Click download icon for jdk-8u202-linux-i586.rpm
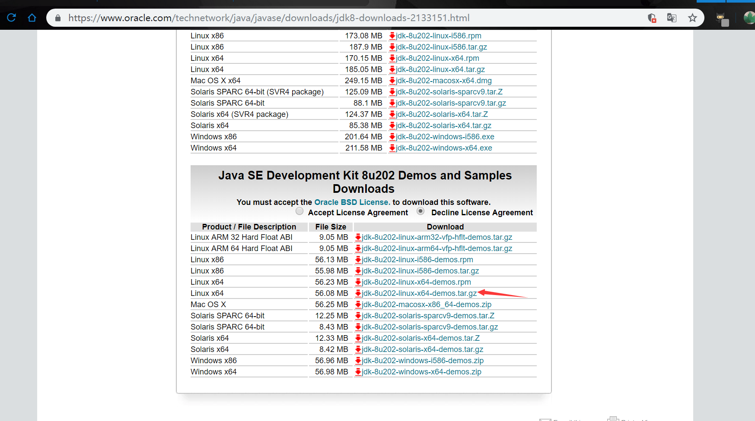755x421 pixels. click(392, 36)
